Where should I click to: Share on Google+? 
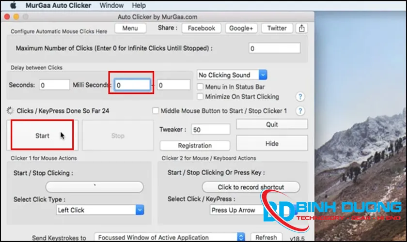[x=241, y=28]
